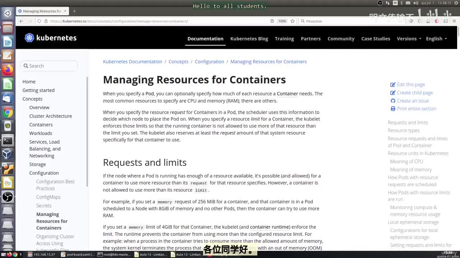460x258 pixels.
Task: Open Home in the docs sidebar
Action: click(x=29, y=82)
